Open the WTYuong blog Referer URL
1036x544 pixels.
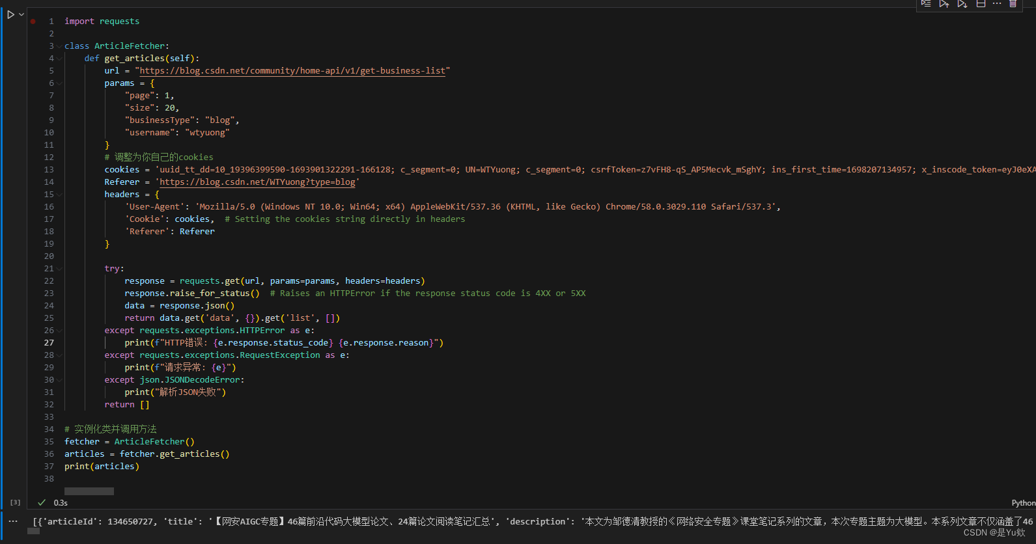(257, 182)
